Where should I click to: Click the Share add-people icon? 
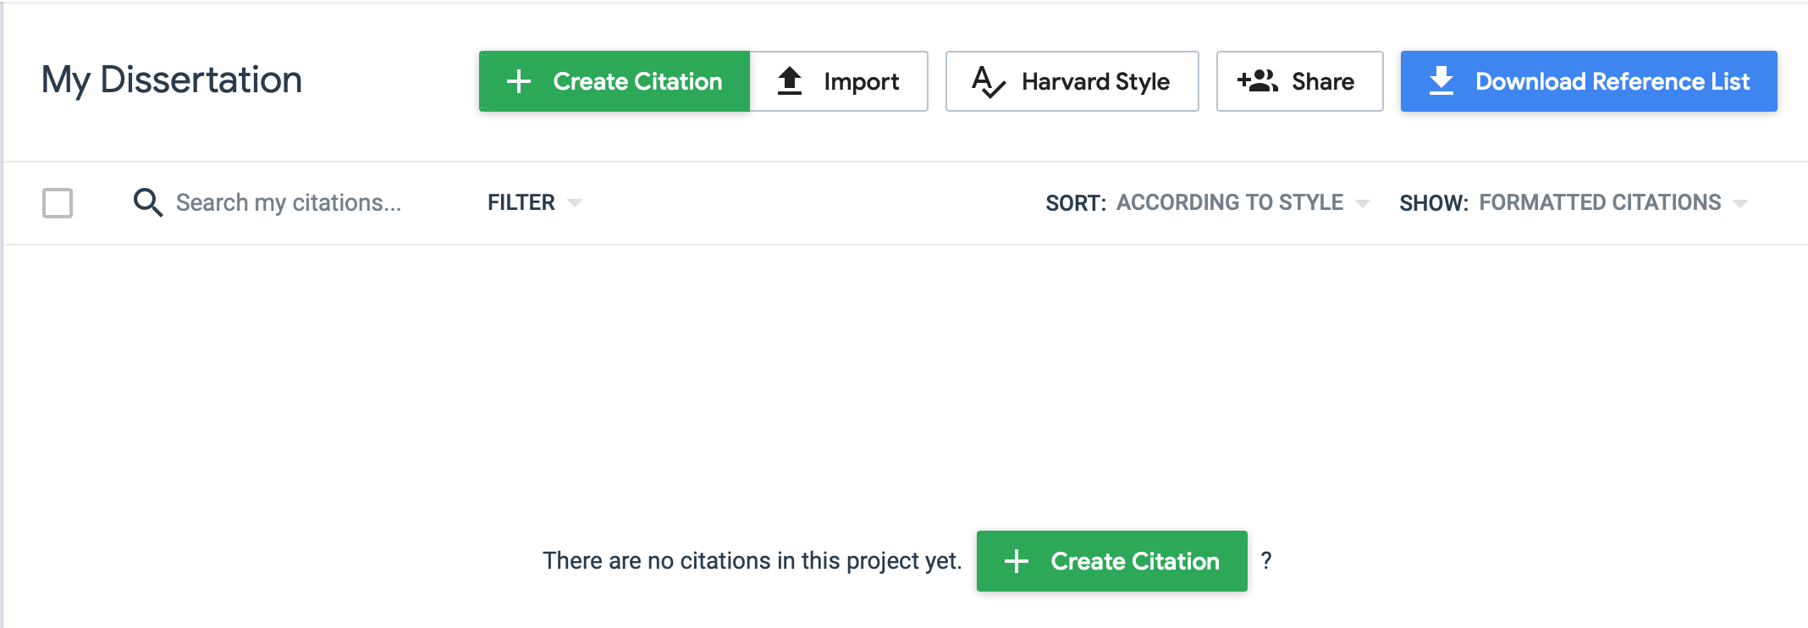pos(1258,81)
